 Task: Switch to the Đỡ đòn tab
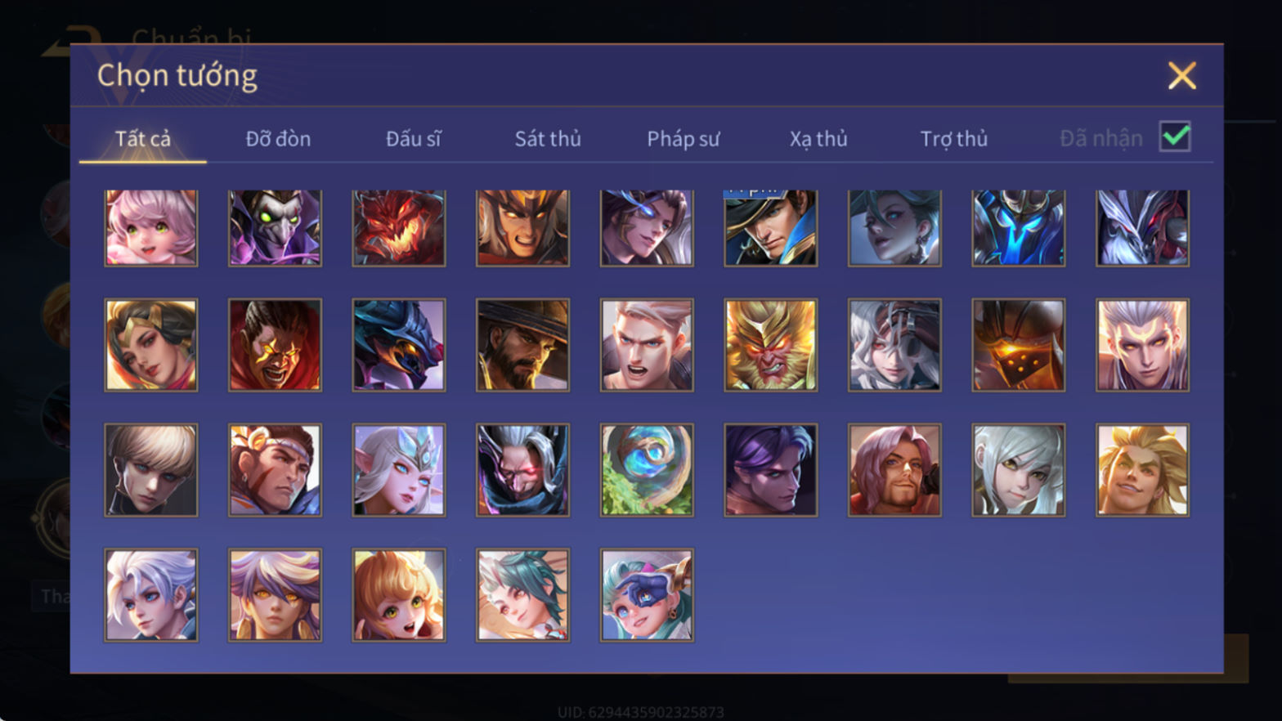(x=278, y=139)
